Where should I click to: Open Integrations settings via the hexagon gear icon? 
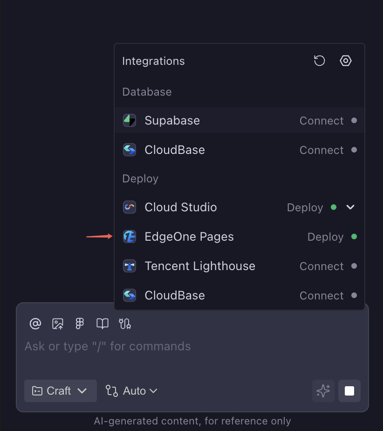pos(345,61)
